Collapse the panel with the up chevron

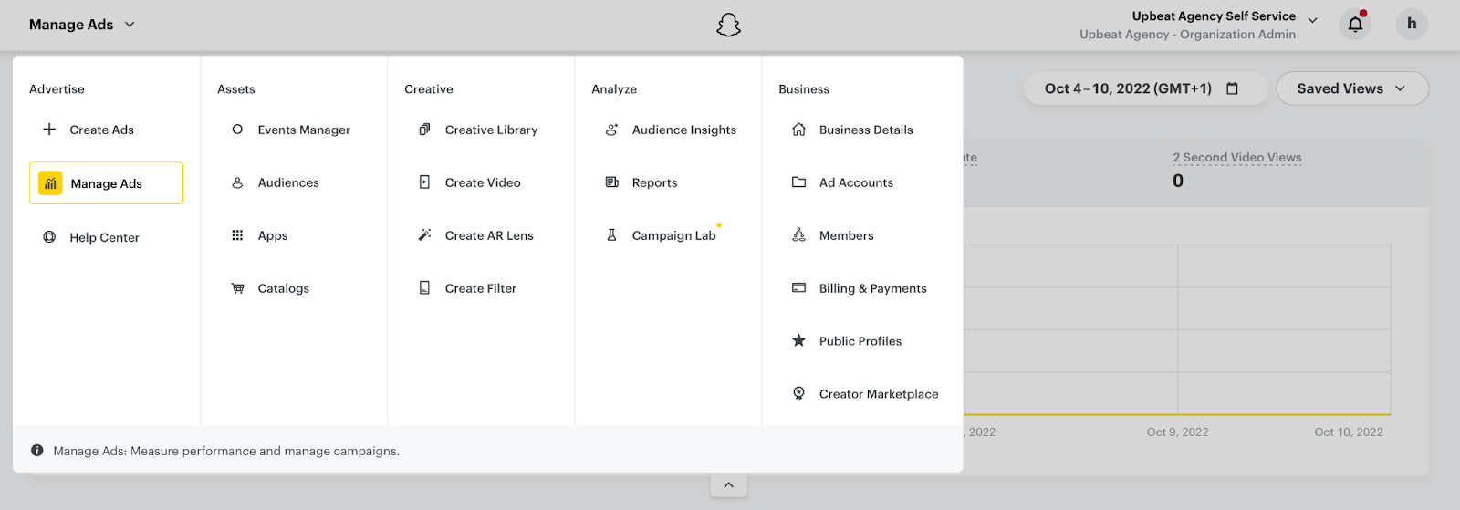[x=728, y=484]
